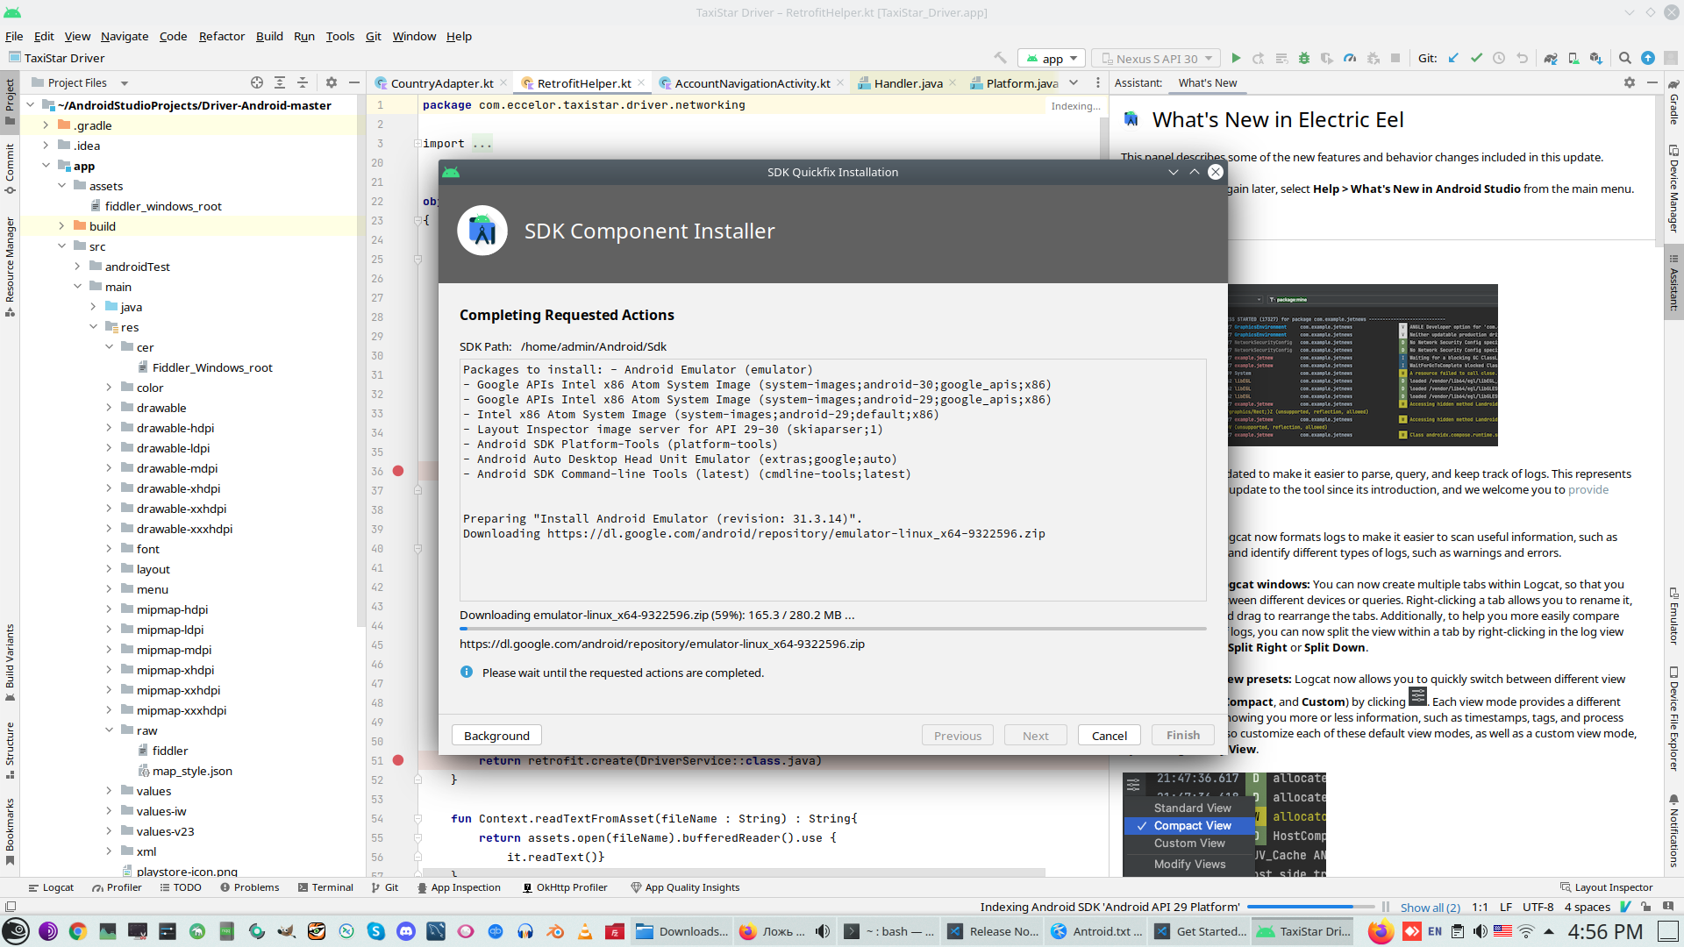
Task: Click Git commit checkmark icon
Action: (1476, 58)
